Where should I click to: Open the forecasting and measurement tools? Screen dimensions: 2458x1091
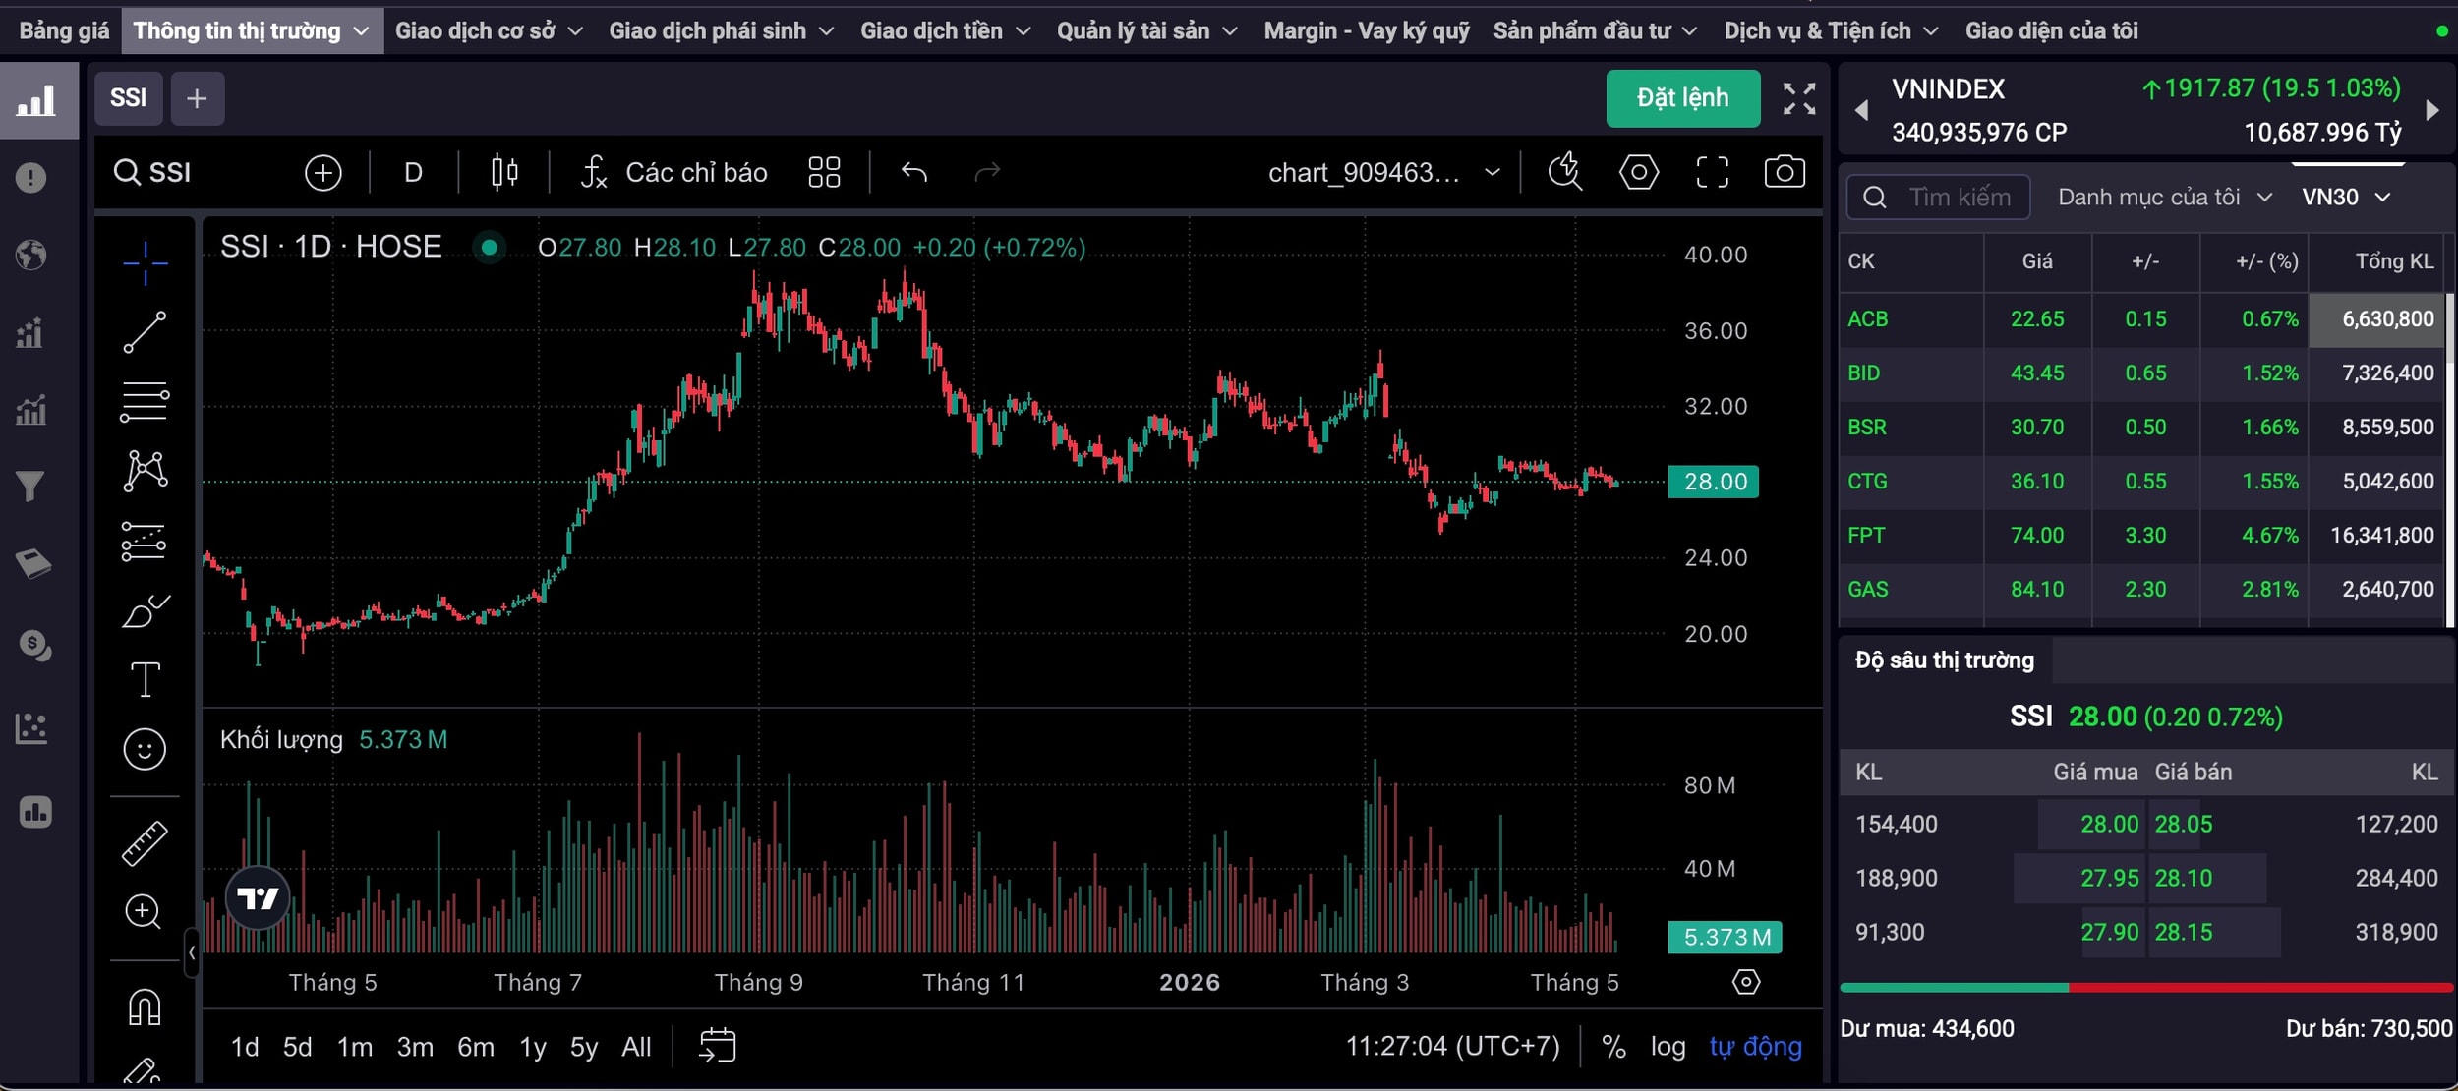145,541
